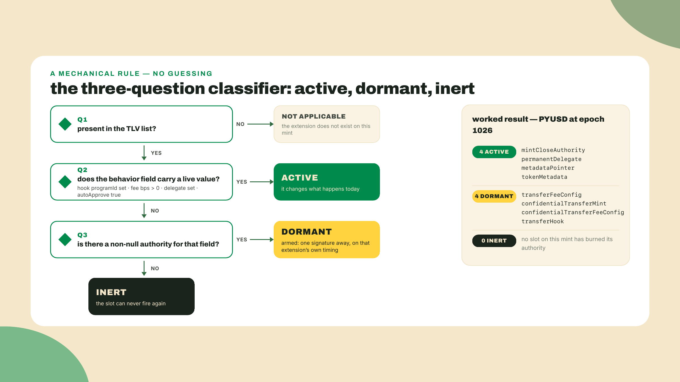Click the green diamond icon beside Q1
Screen dimensions: 680x382
coord(65,124)
